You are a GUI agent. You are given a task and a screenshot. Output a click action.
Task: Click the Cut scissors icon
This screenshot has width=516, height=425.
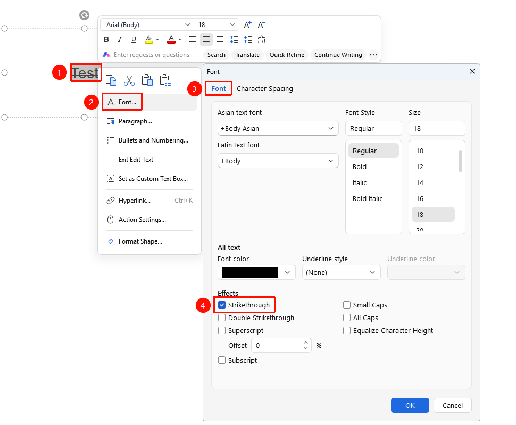coord(129,80)
